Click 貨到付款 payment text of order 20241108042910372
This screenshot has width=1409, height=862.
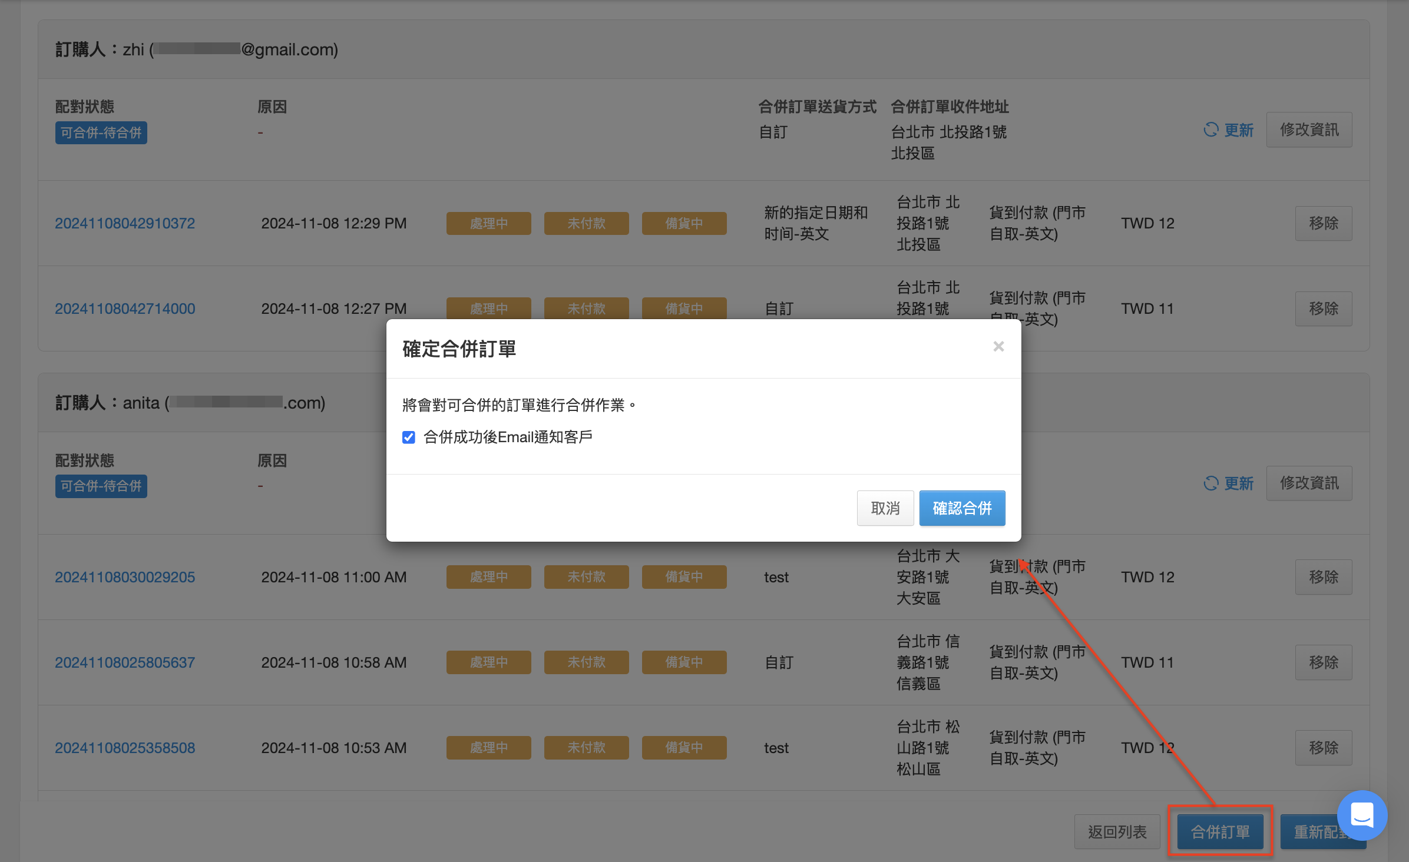point(1037,223)
